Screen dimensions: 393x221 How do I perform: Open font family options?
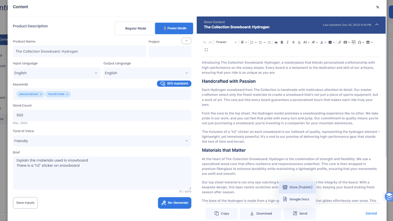pyautogui.click(x=315, y=42)
